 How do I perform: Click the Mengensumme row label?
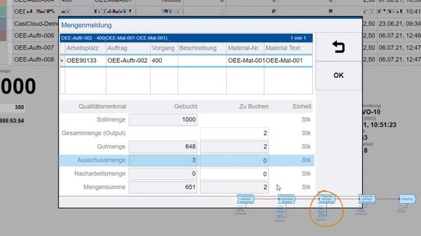104,187
